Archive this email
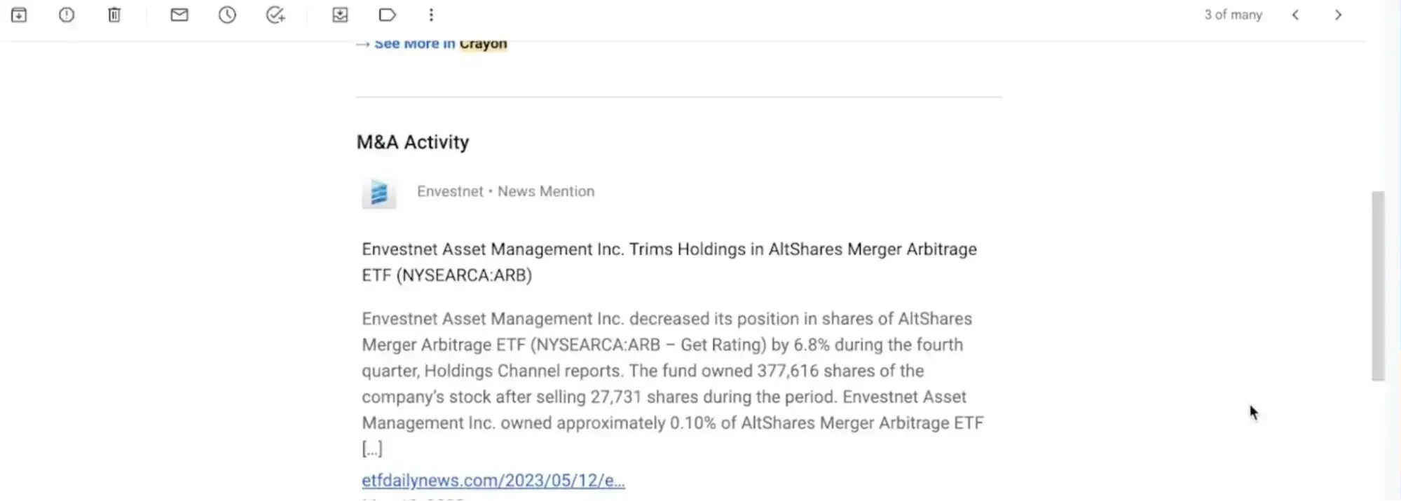The image size is (1401, 501). coord(19,15)
